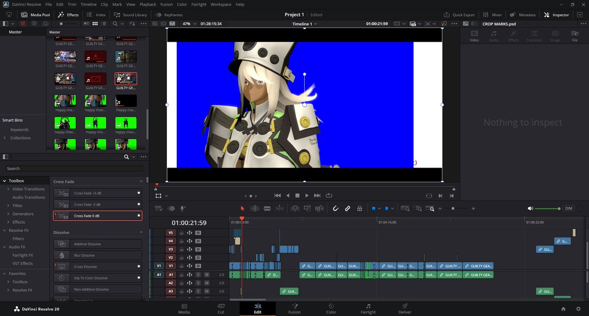The image size is (589, 316).
Task: Select the arrow Selection Mode tool
Action: point(242,208)
